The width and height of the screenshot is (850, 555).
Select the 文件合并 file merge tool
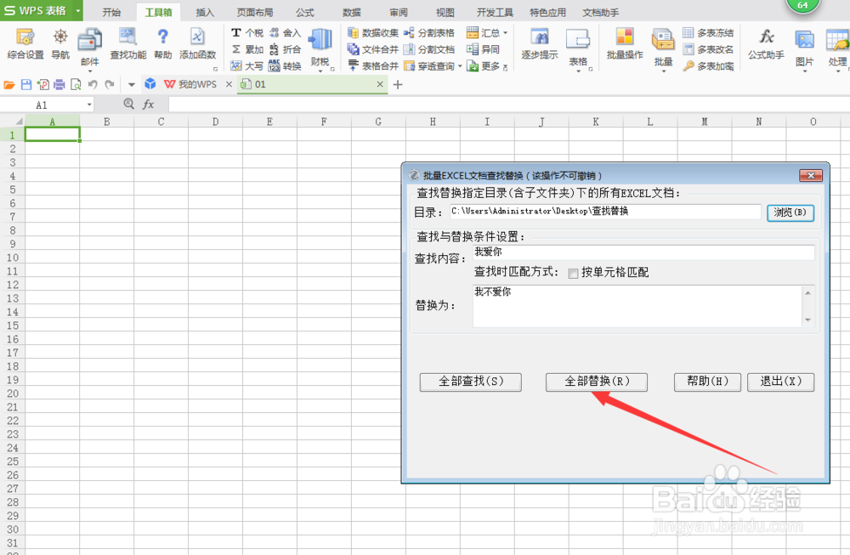point(374,48)
